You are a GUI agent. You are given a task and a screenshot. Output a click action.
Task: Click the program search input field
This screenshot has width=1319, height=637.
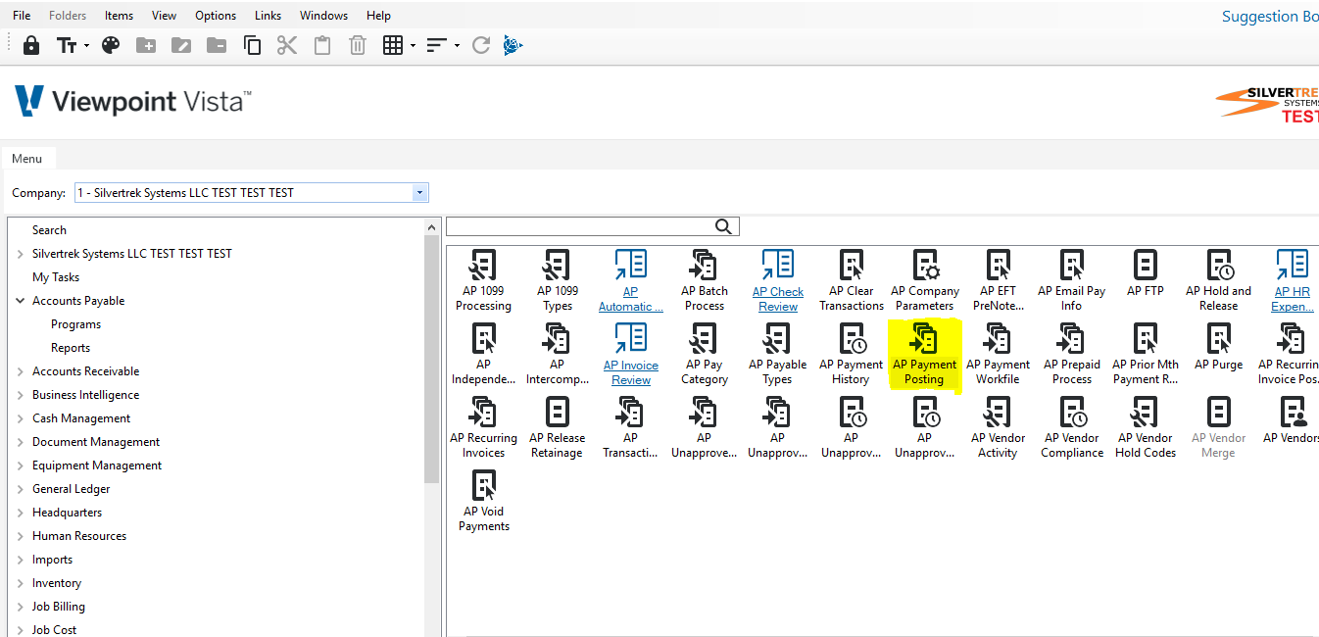click(x=580, y=227)
